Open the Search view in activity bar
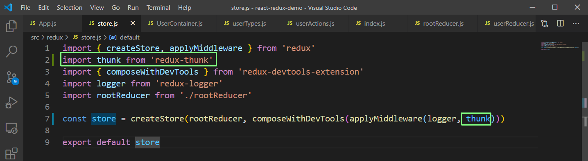 11,52
